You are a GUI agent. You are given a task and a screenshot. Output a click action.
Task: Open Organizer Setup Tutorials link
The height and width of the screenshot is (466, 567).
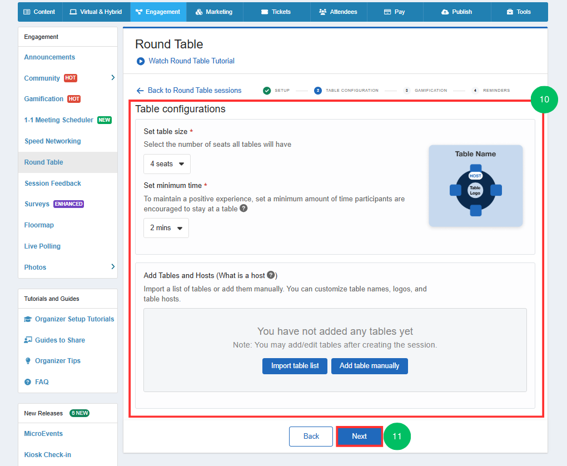pos(74,319)
